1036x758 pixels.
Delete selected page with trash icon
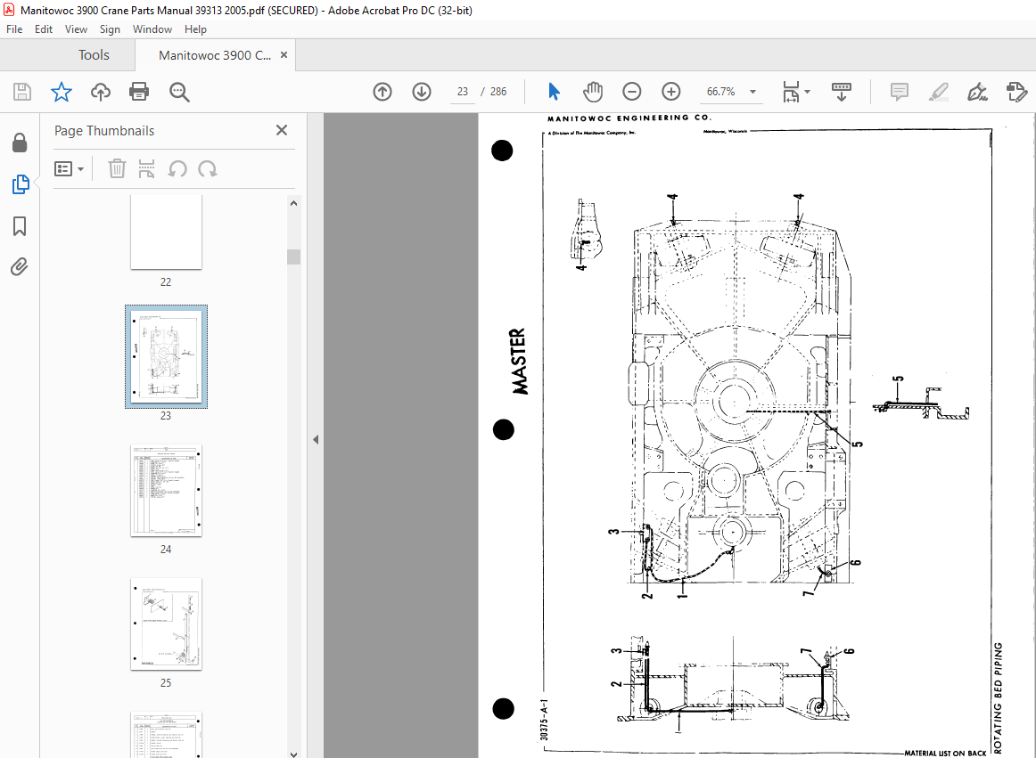click(x=117, y=168)
